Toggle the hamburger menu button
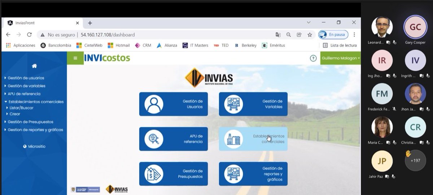Viewport: 433px width, 195px height. point(75,58)
